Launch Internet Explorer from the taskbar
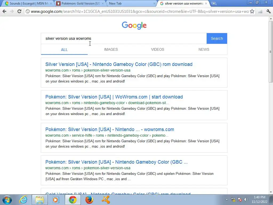The width and height of the screenshot is (273, 205). pos(23,200)
